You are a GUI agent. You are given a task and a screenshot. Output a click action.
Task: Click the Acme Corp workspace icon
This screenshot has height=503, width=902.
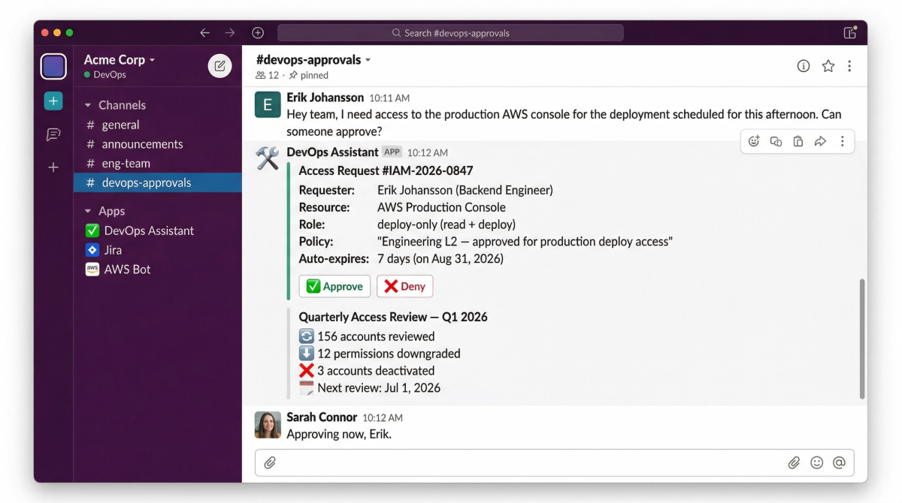click(x=53, y=66)
